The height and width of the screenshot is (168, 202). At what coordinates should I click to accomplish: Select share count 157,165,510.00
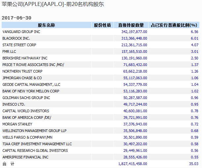pyautogui.click(x=134, y=51)
